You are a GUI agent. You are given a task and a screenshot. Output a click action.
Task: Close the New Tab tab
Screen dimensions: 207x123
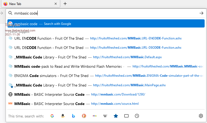coord(55,4)
